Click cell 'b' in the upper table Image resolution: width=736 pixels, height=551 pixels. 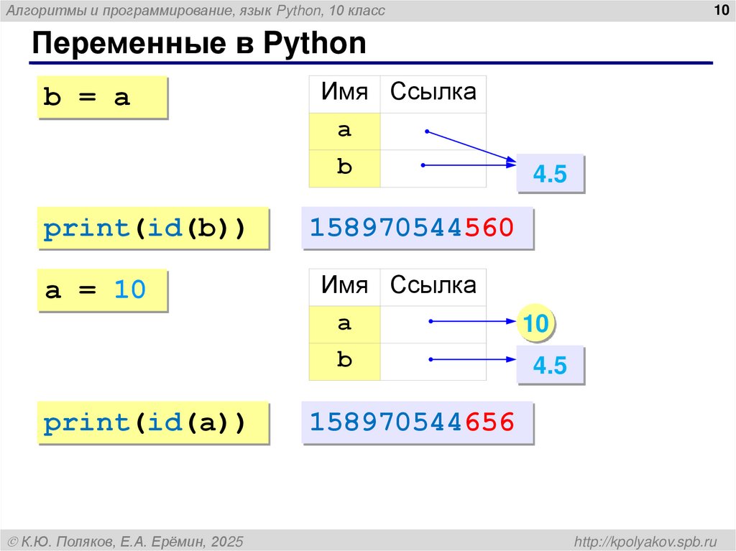click(x=344, y=169)
